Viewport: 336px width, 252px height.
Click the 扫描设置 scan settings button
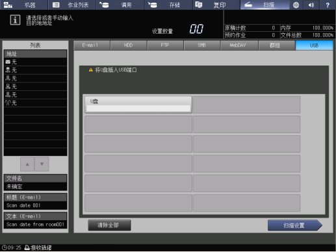295,225
